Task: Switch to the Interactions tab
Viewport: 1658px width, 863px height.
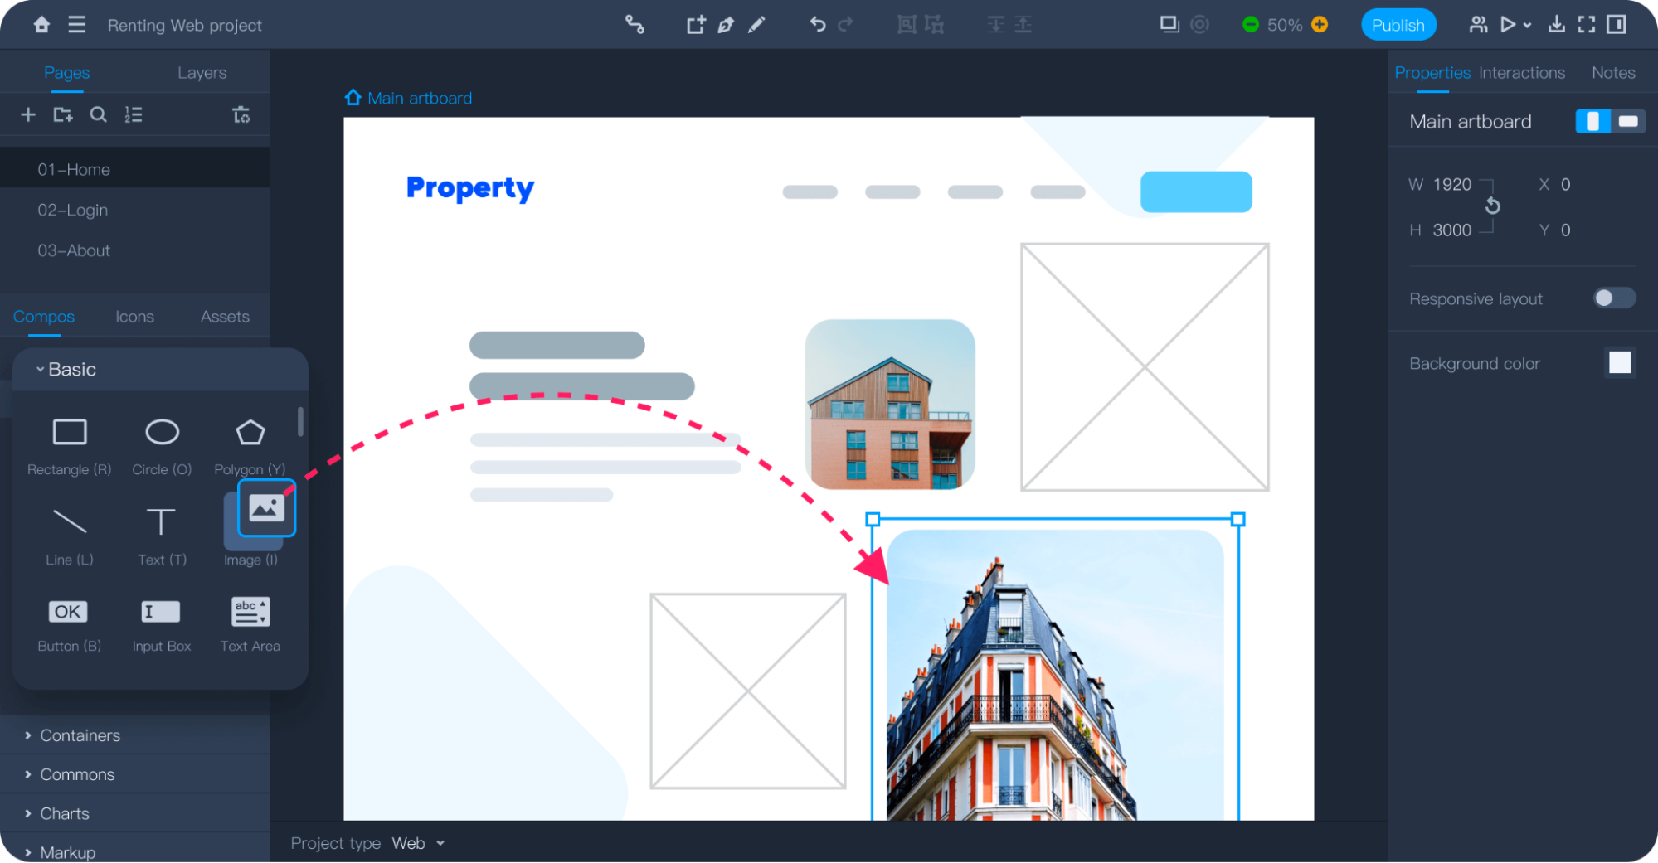Action: pos(1521,73)
